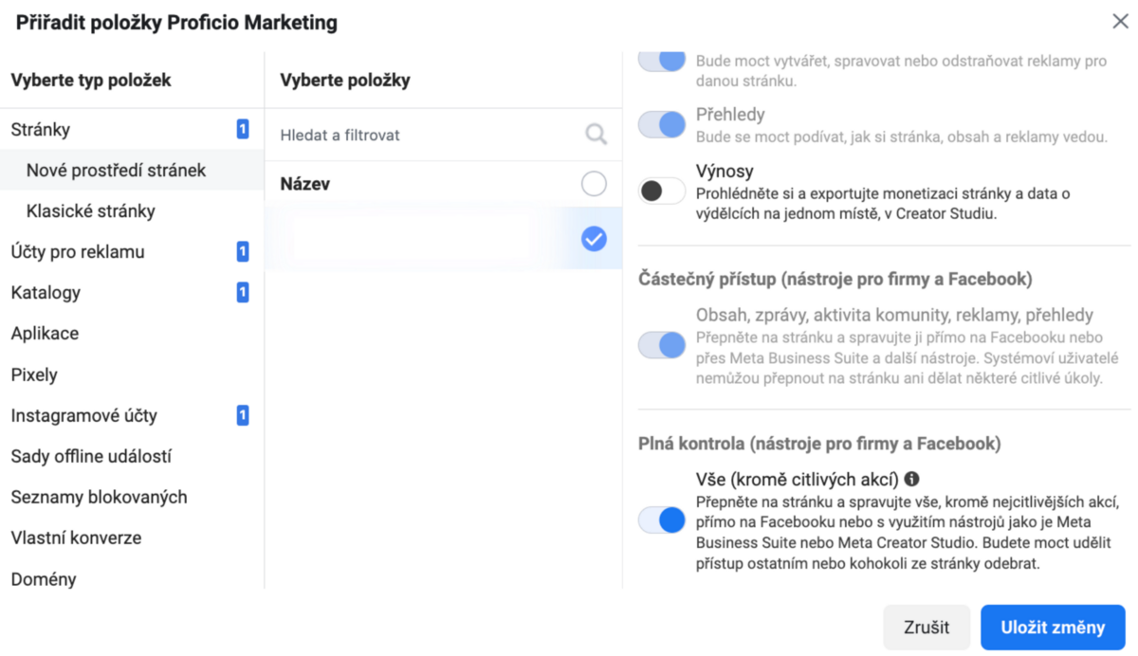
Task: Toggle the partial access Obsah, zprávy switch
Action: click(661, 344)
